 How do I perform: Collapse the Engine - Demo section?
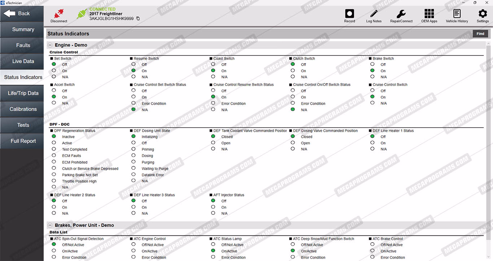point(50,45)
